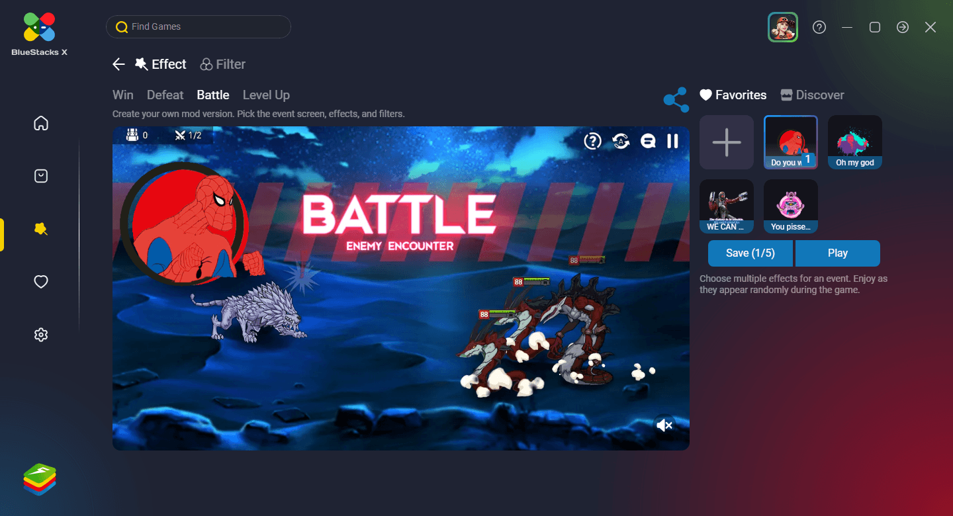
Task: Select the Defeat event tab
Action: click(x=165, y=95)
